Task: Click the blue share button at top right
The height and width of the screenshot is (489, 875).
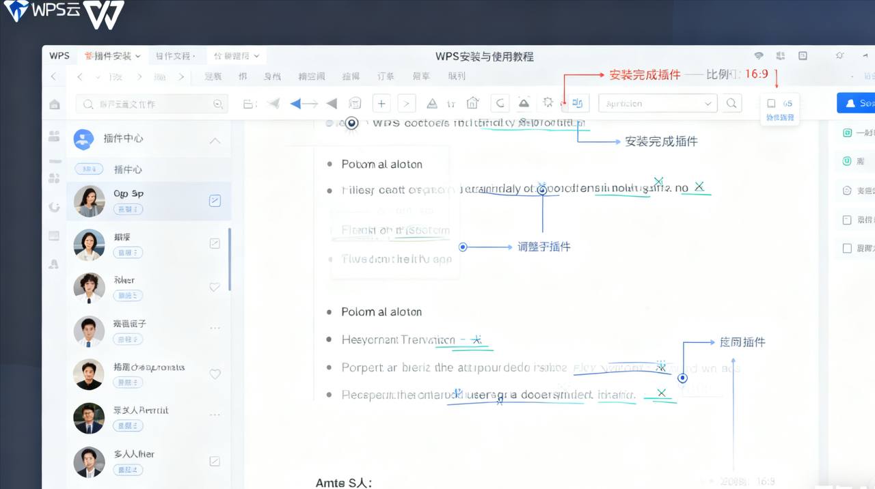Action: pyautogui.click(x=859, y=102)
